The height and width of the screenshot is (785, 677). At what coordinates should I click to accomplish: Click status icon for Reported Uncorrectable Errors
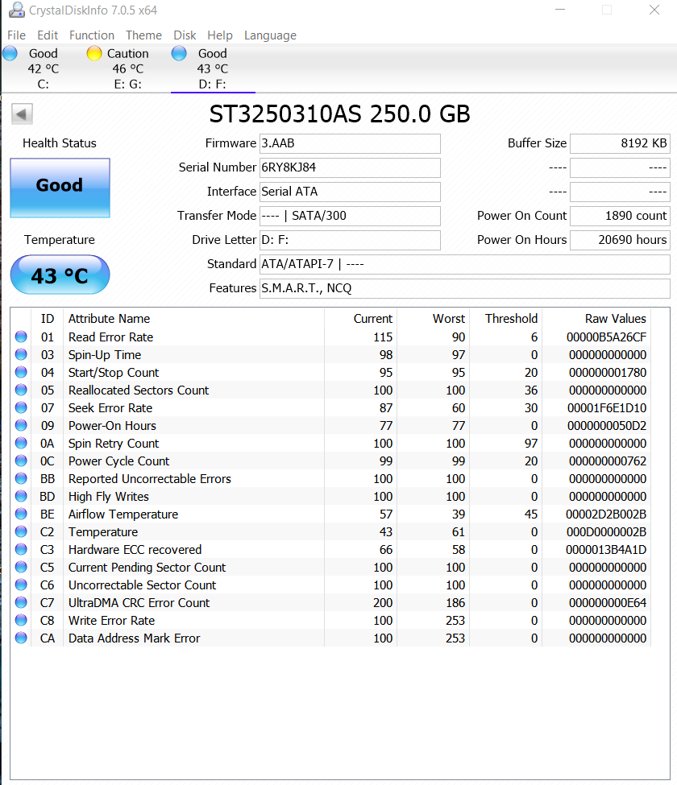coord(21,478)
